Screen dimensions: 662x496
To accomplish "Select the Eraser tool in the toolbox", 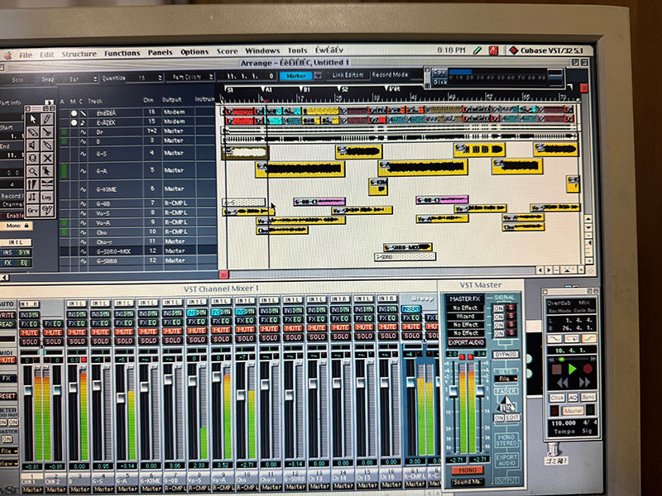I will (x=33, y=133).
